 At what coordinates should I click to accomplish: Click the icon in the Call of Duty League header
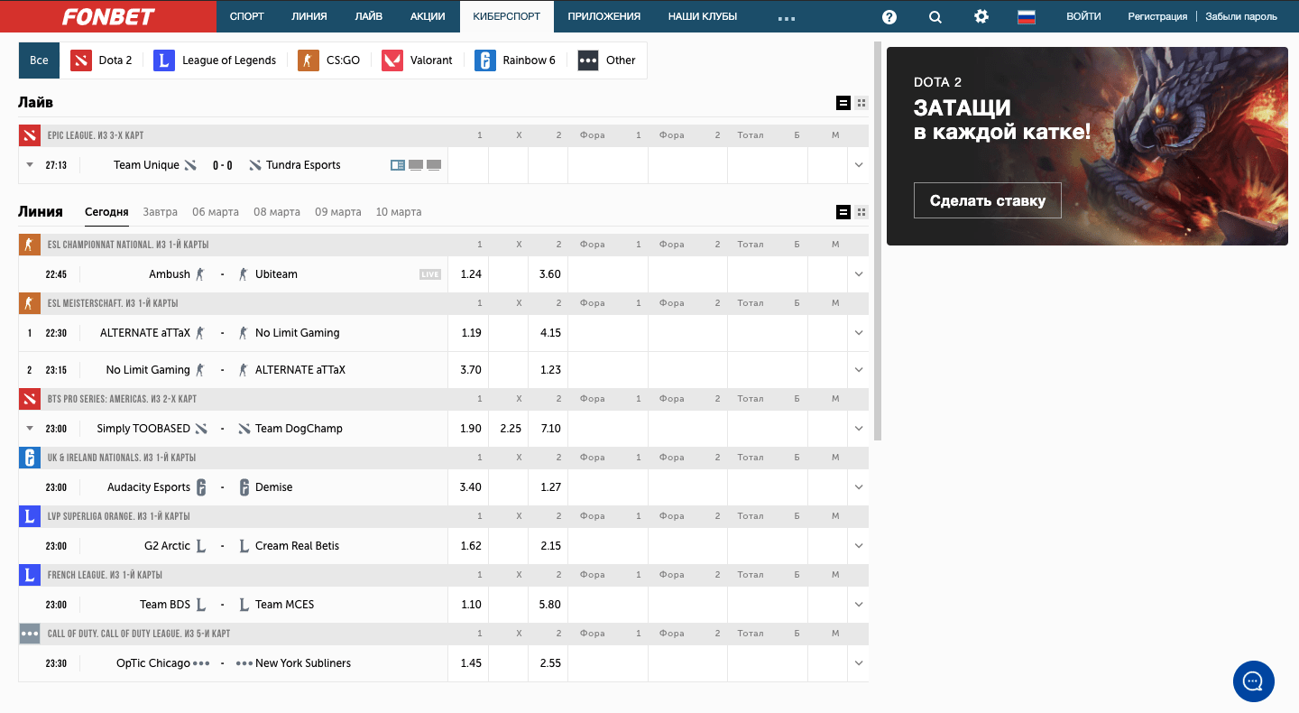30,634
